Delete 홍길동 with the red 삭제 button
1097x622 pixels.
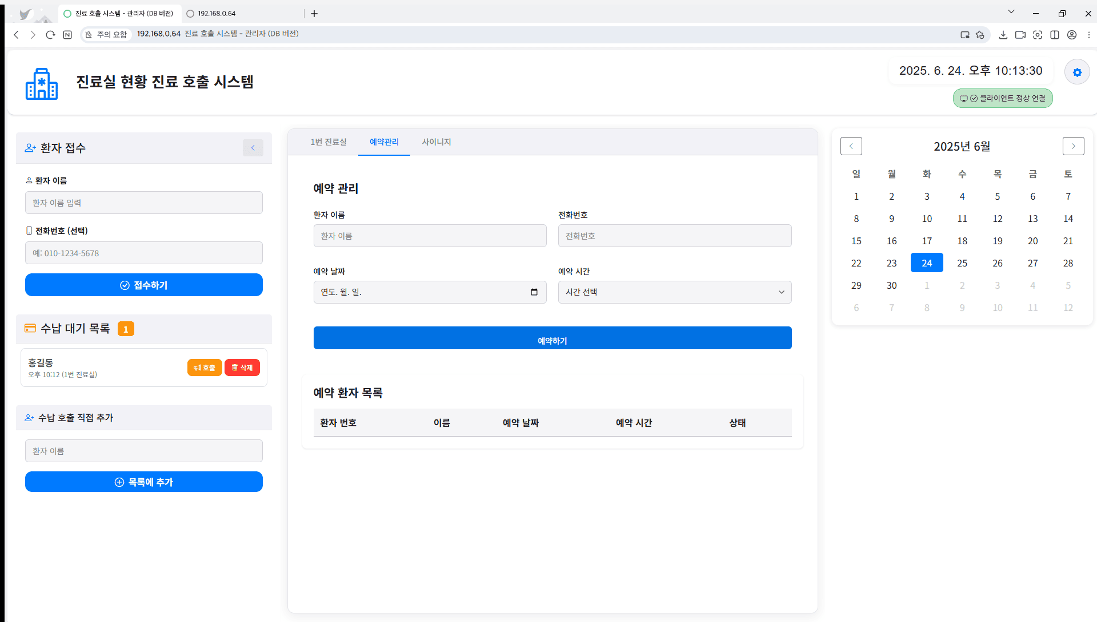[x=242, y=367]
